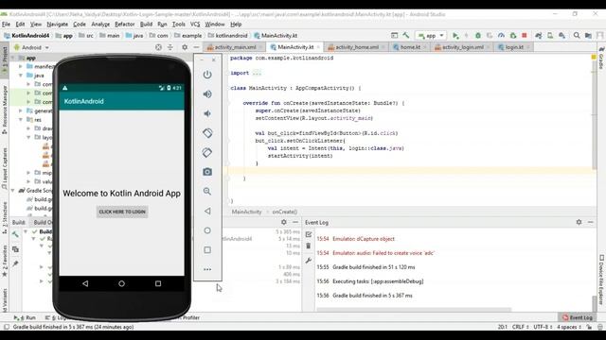606x340 pixels.
Task: Click the Make Project hammer icon
Action: pyautogui.click(x=406, y=36)
